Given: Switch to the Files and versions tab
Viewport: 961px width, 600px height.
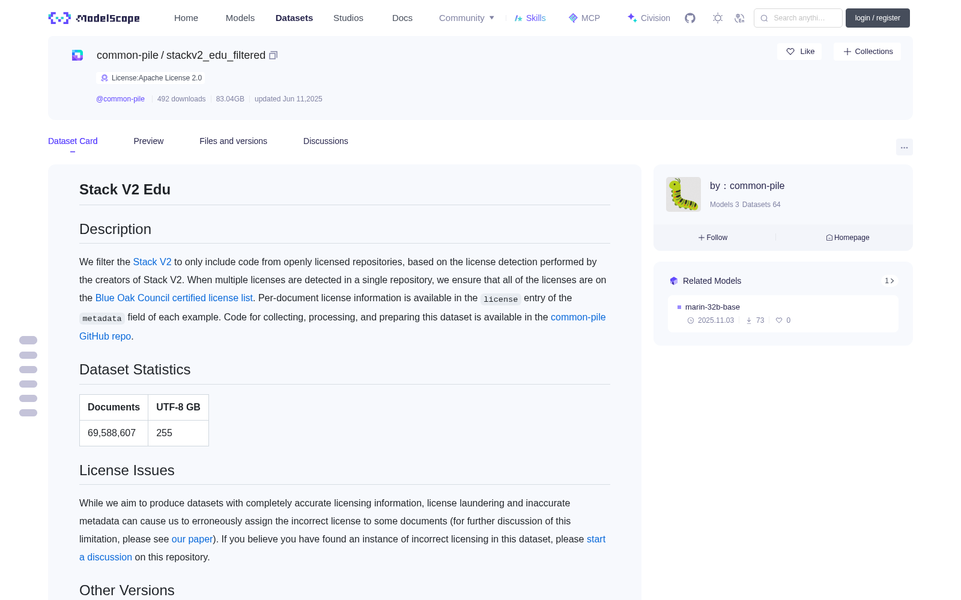Looking at the screenshot, I should pyautogui.click(x=233, y=141).
